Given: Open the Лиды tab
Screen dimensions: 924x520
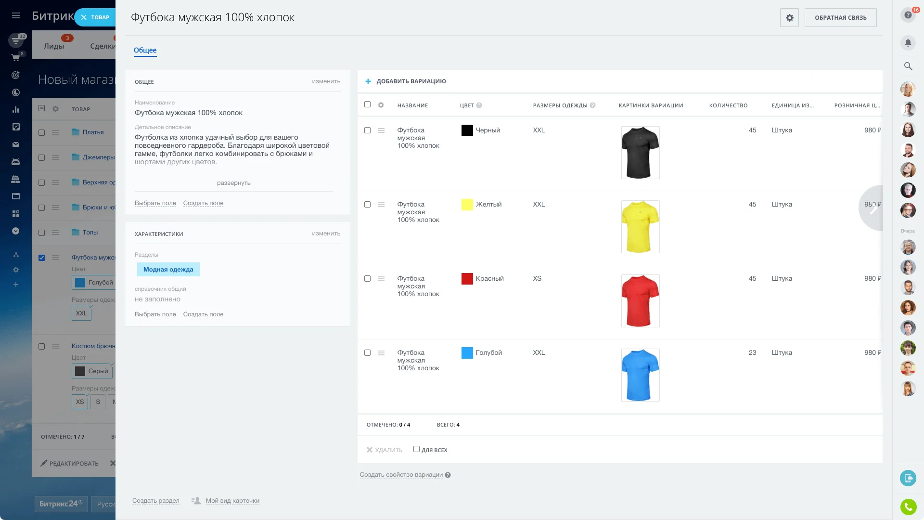Looking at the screenshot, I should [x=53, y=46].
